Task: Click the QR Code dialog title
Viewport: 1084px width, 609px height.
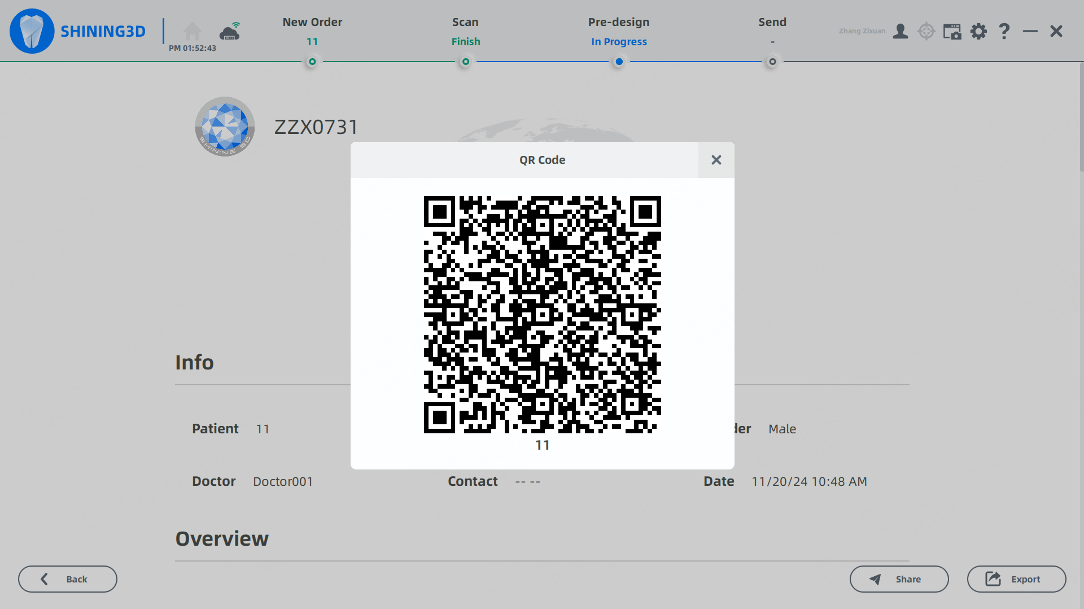Action: click(x=543, y=160)
